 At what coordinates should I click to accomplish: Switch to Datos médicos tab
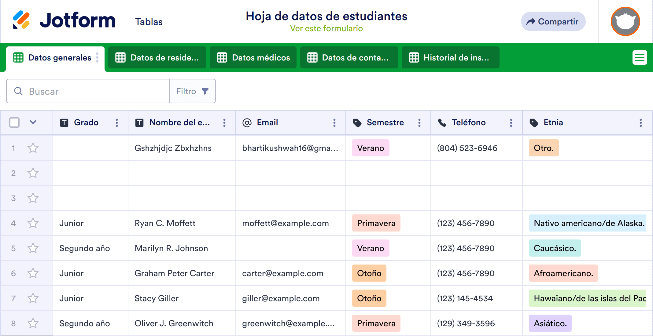click(253, 57)
